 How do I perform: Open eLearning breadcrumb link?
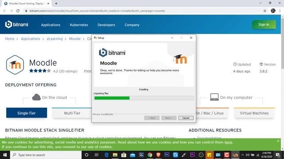[x=55, y=39]
